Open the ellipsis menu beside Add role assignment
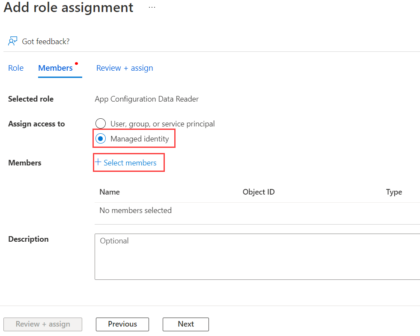Screen dimensions: 420x336 tap(152, 7)
